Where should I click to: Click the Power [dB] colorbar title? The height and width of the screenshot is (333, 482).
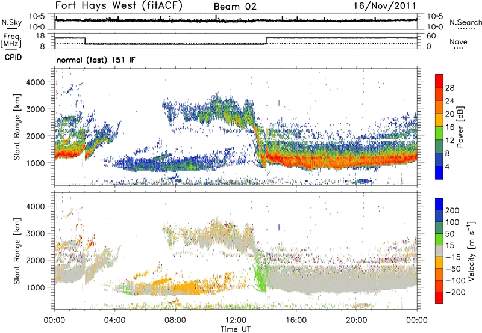pos(460,127)
